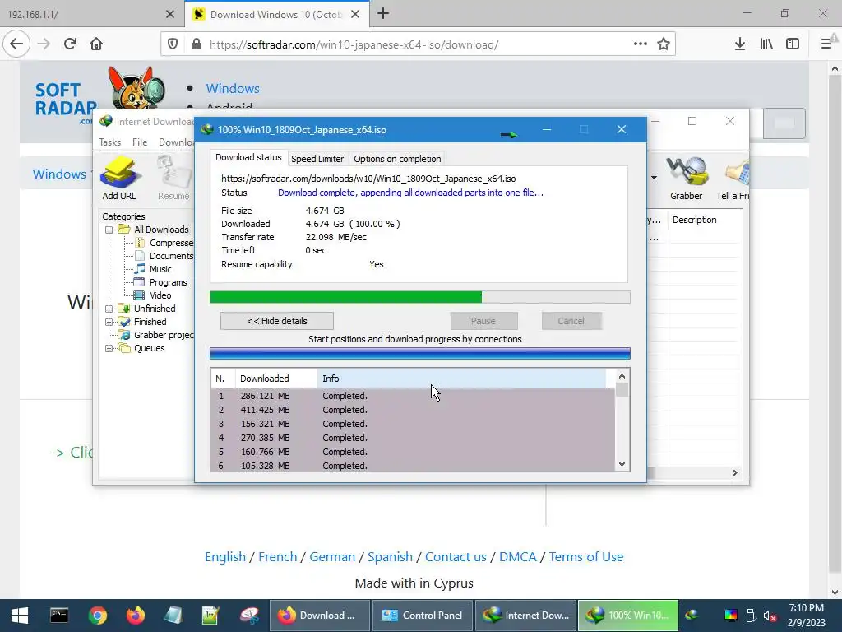This screenshot has width=842, height=632.
Task: Select the Finished category label
Action: click(x=150, y=322)
